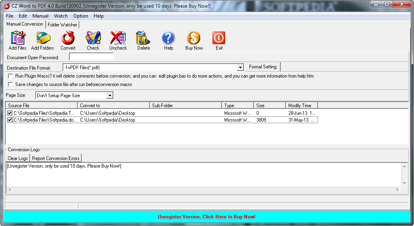This screenshot has width=414, height=226.
Task: Click the Unregister Version buy now banner
Action: pos(207,216)
